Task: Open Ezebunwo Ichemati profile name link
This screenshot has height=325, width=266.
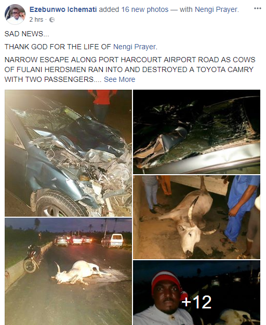Action: (x=63, y=9)
